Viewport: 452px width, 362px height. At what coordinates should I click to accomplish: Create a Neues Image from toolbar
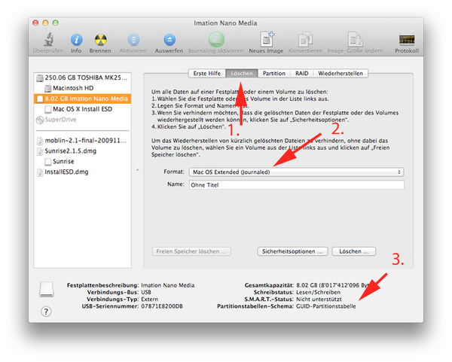pyautogui.click(x=267, y=39)
